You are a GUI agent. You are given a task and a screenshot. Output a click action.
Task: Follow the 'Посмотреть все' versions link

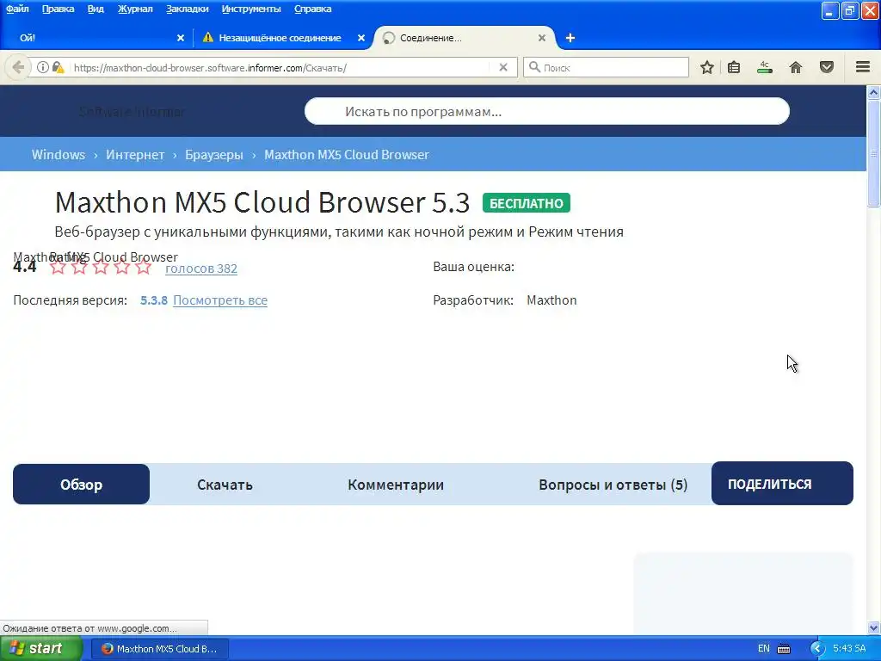(x=220, y=300)
